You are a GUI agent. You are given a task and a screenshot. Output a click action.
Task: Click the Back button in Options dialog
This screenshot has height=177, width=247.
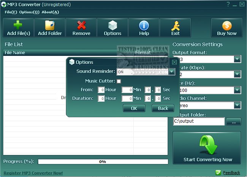coord(163,108)
